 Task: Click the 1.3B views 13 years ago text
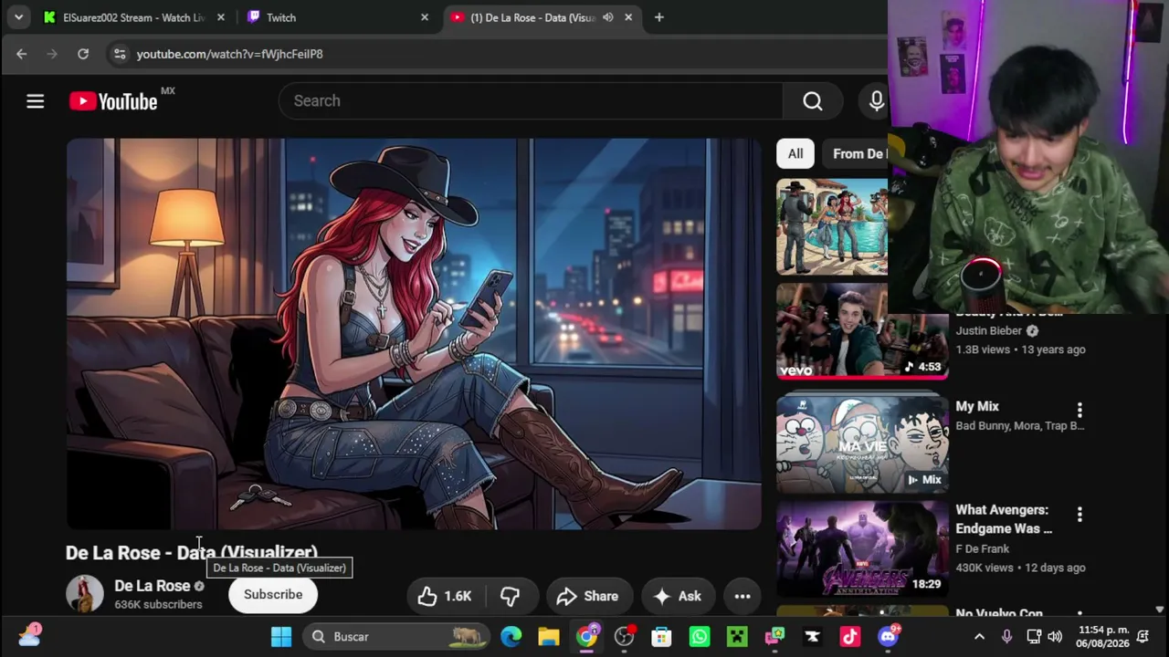coord(1020,349)
